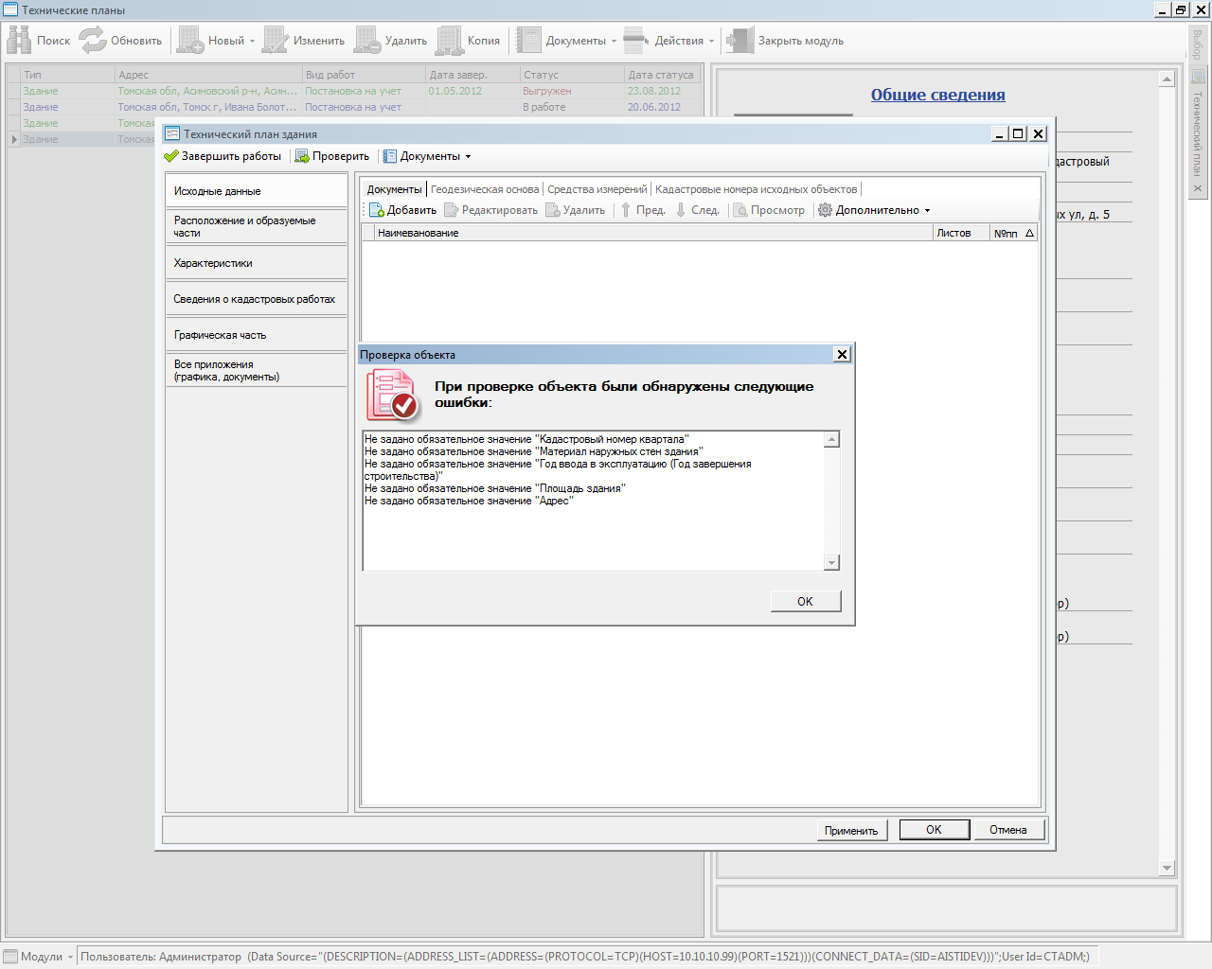The image size is (1212, 969).
Task: Open the Documents dropdown in plan dialog
Action: tap(429, 156)
